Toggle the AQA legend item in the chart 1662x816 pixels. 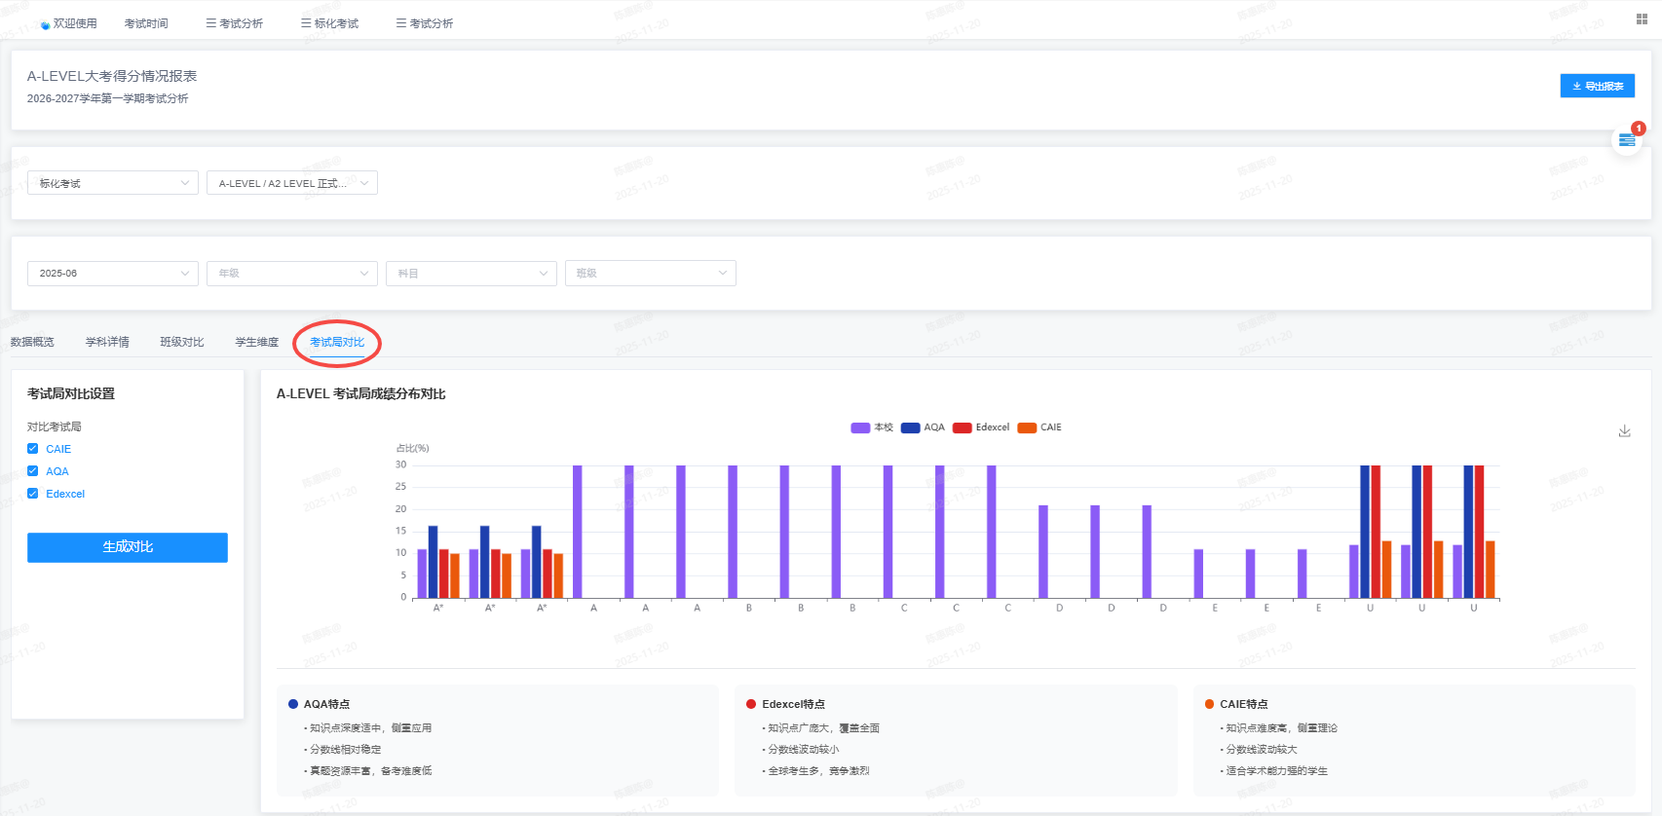(x=923, y=427)
